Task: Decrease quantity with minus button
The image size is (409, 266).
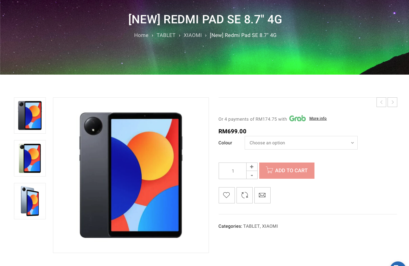Action: pos(252,175)
